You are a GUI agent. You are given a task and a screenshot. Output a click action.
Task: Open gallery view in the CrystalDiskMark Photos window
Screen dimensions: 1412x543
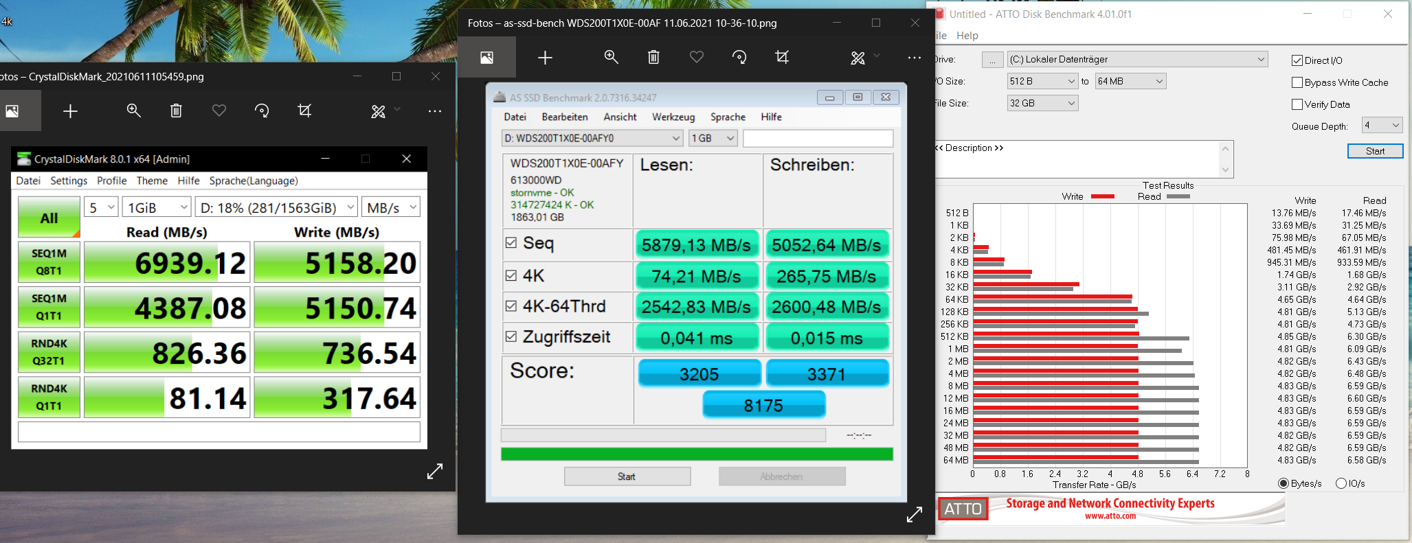pyautogui.click(x=12, y=111)
